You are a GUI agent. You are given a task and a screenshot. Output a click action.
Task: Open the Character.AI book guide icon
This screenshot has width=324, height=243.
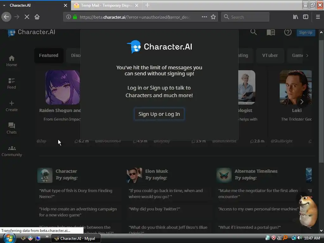pos(271,33)
